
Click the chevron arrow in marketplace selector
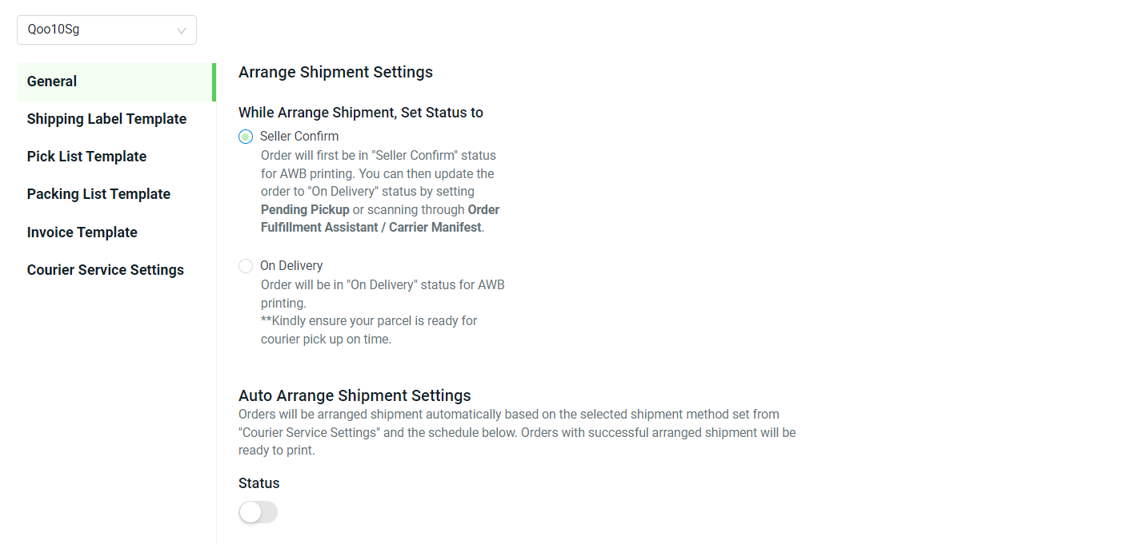coord(182,30)
